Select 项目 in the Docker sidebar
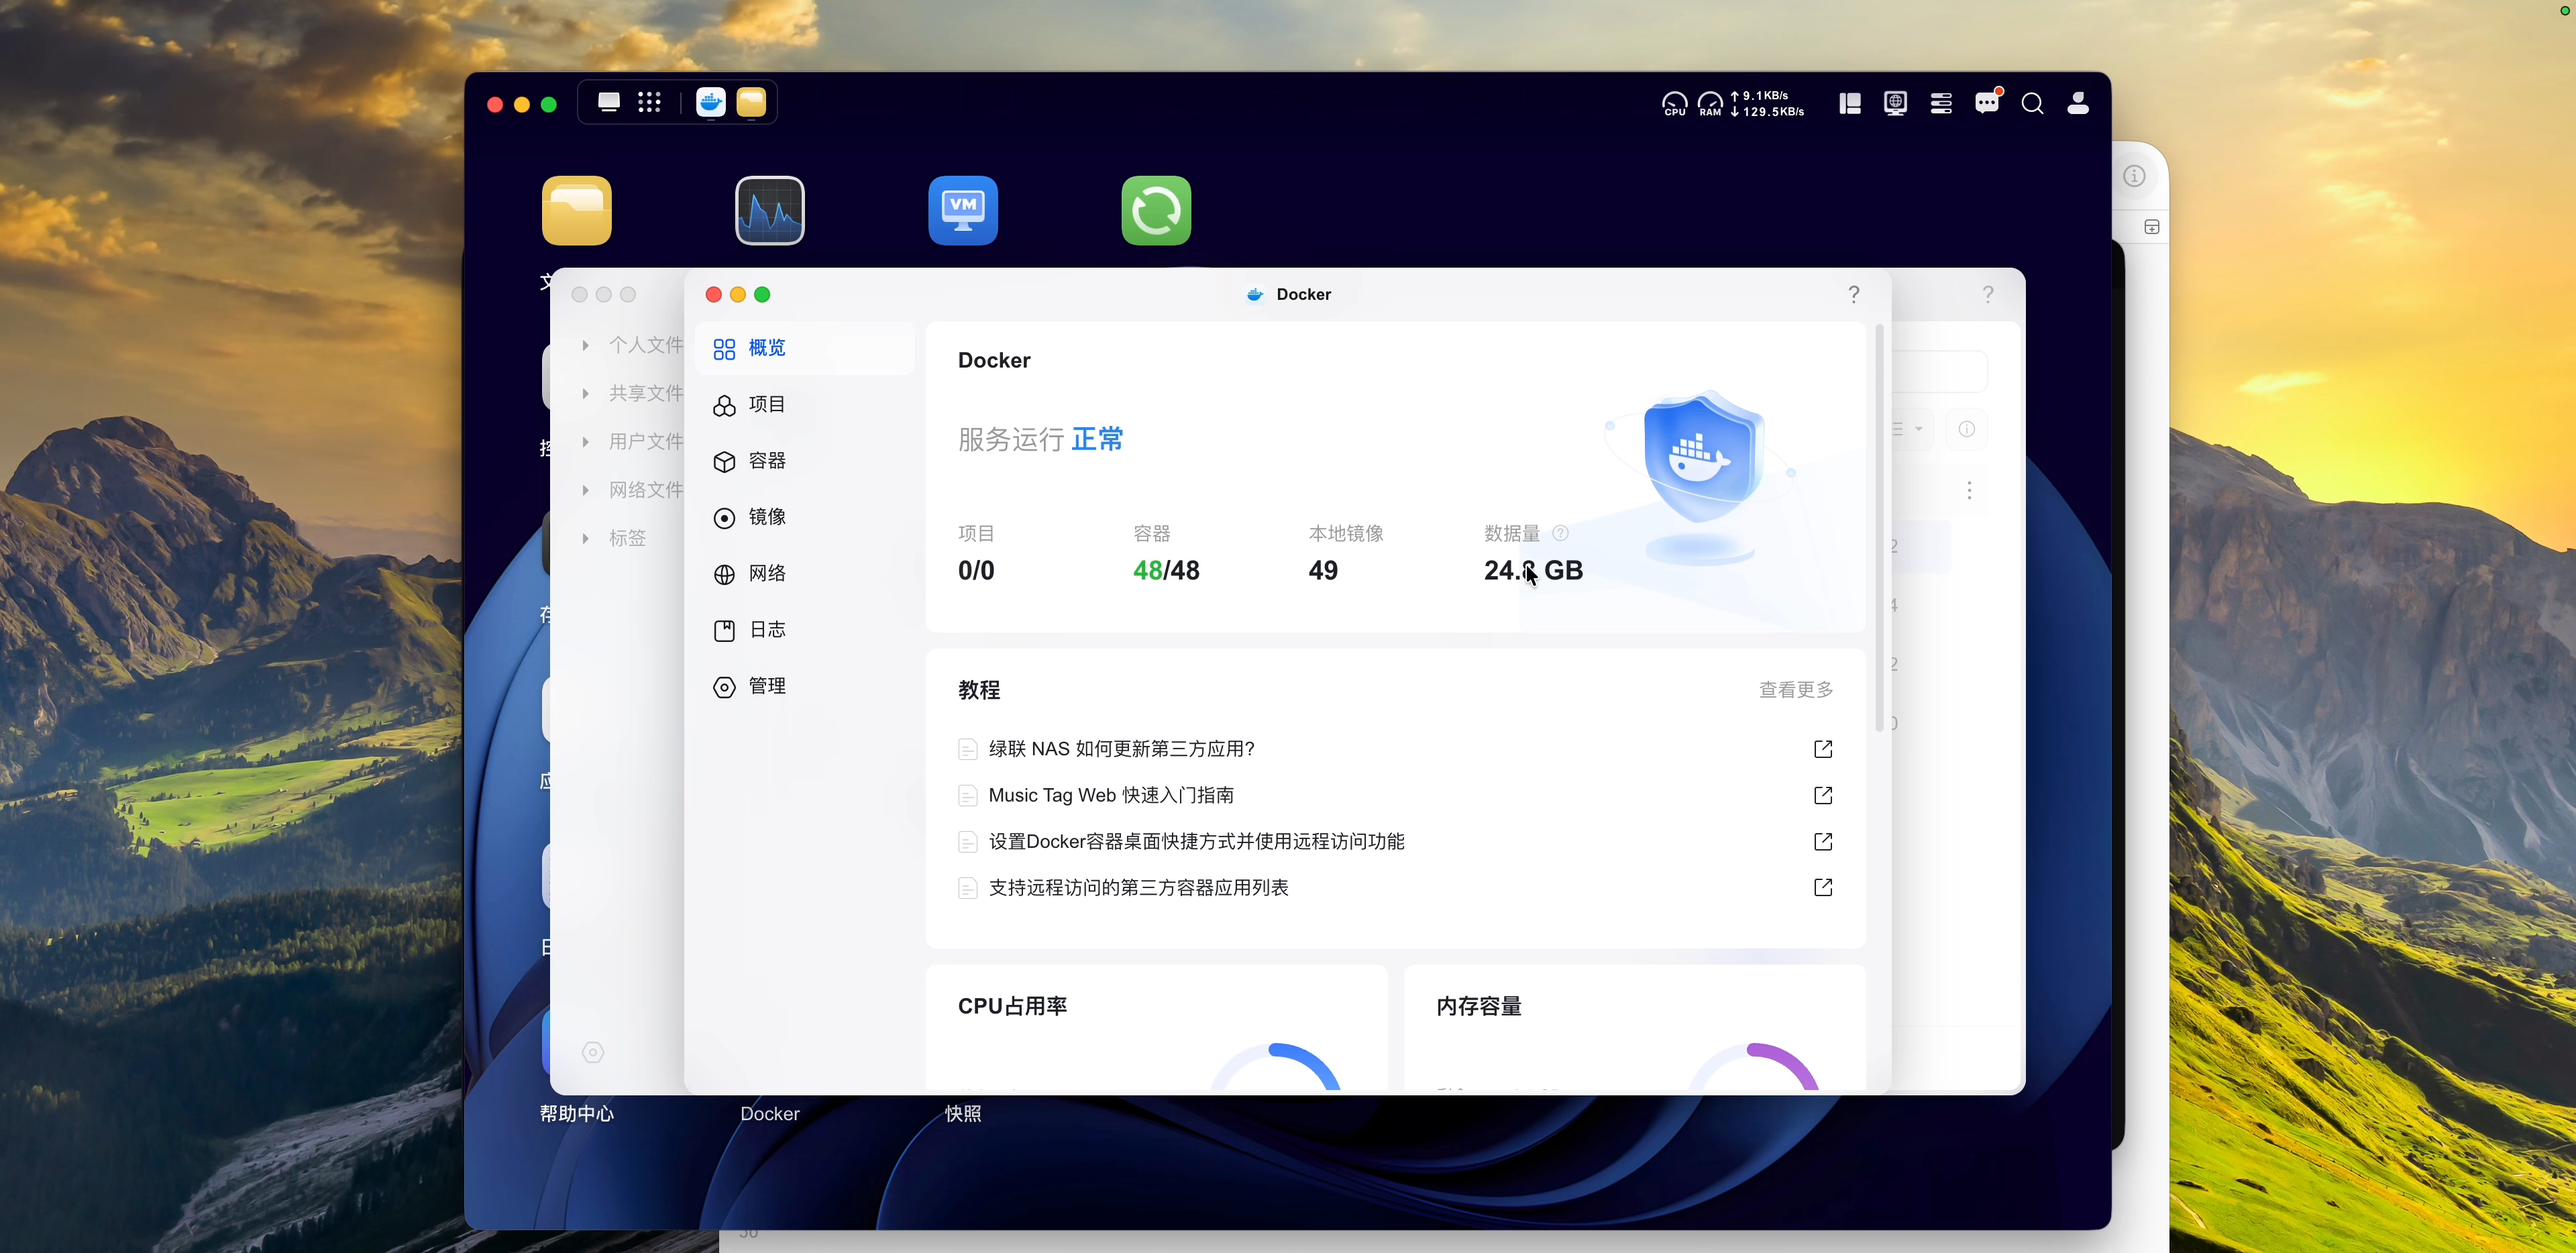 point(805,404)
